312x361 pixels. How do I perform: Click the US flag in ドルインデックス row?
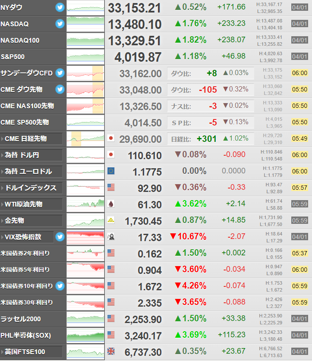point(111,188)
